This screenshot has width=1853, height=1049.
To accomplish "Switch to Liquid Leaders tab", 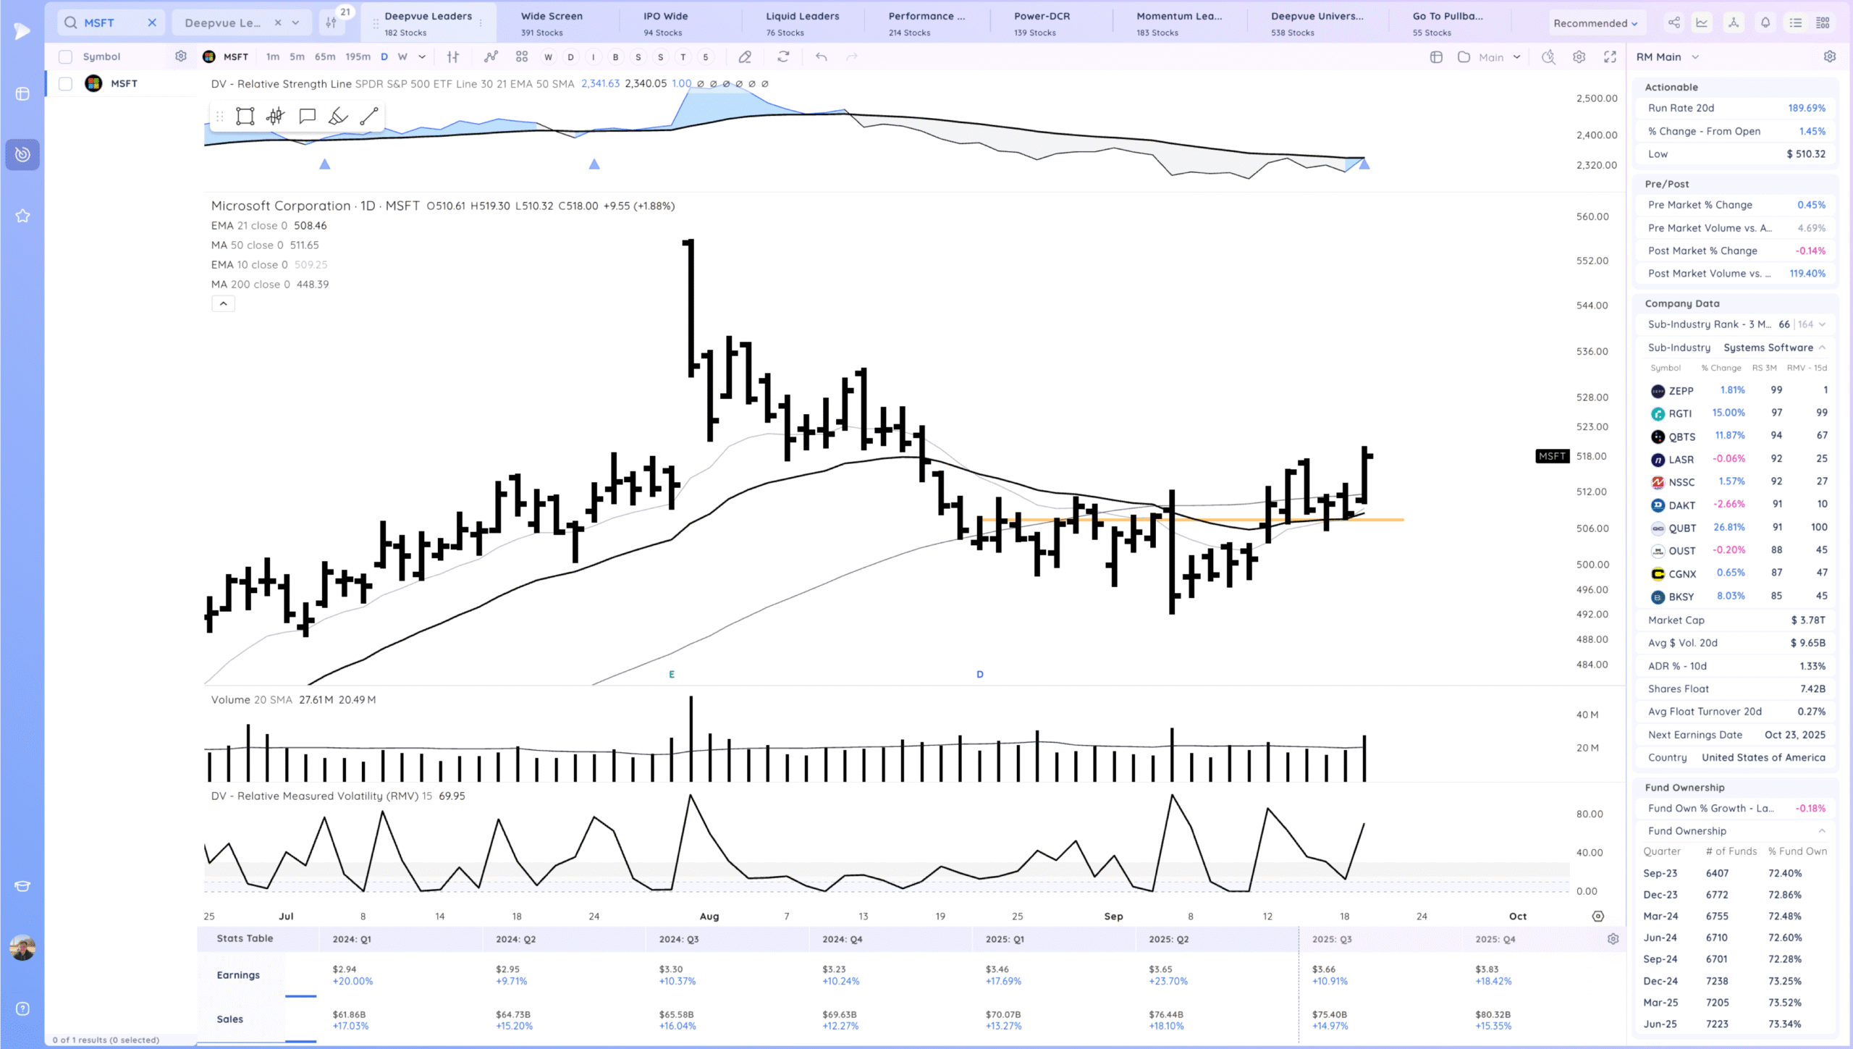I will point(802,23).
